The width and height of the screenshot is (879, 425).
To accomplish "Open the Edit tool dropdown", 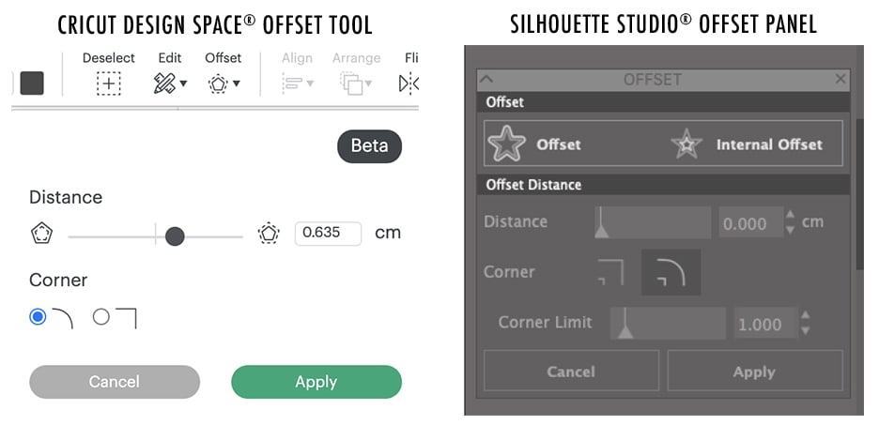I will coord(170,83).
